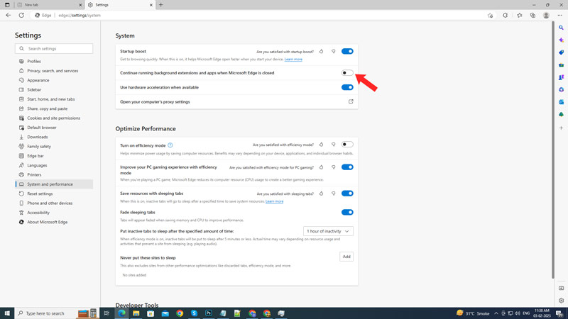Turn on efficiency mode switch
This screenshot has width=568, height=319.
347,145
